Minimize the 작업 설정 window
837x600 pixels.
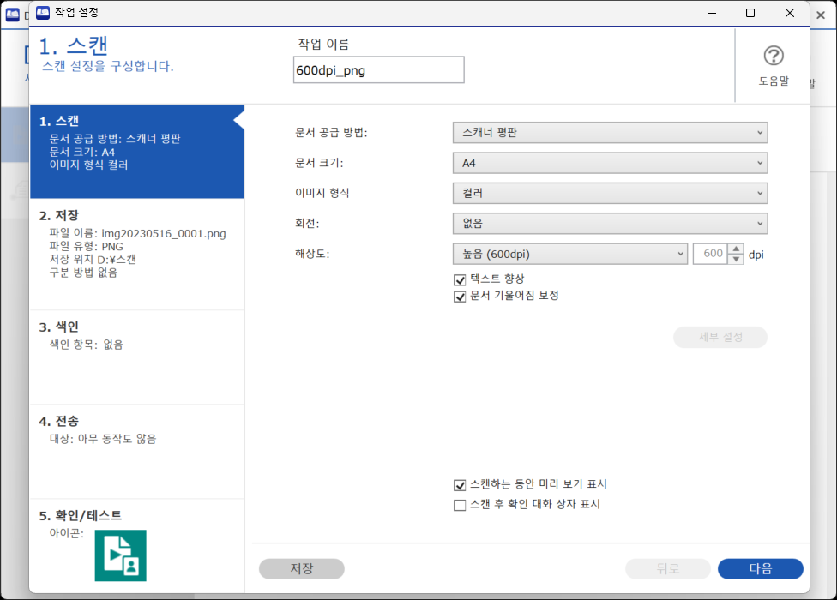[711, 13]
